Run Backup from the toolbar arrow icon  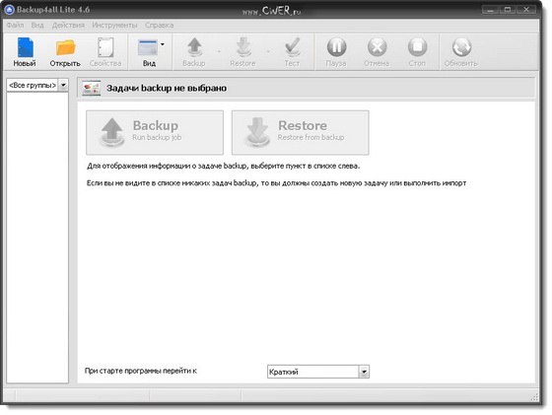[195, 47]
